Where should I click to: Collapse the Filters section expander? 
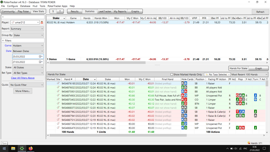click(3, 41)
